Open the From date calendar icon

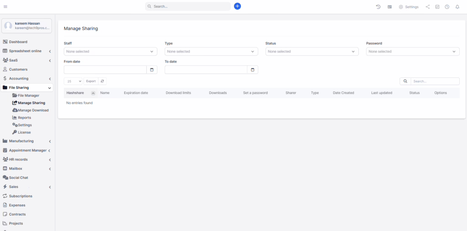coord(152,70)
